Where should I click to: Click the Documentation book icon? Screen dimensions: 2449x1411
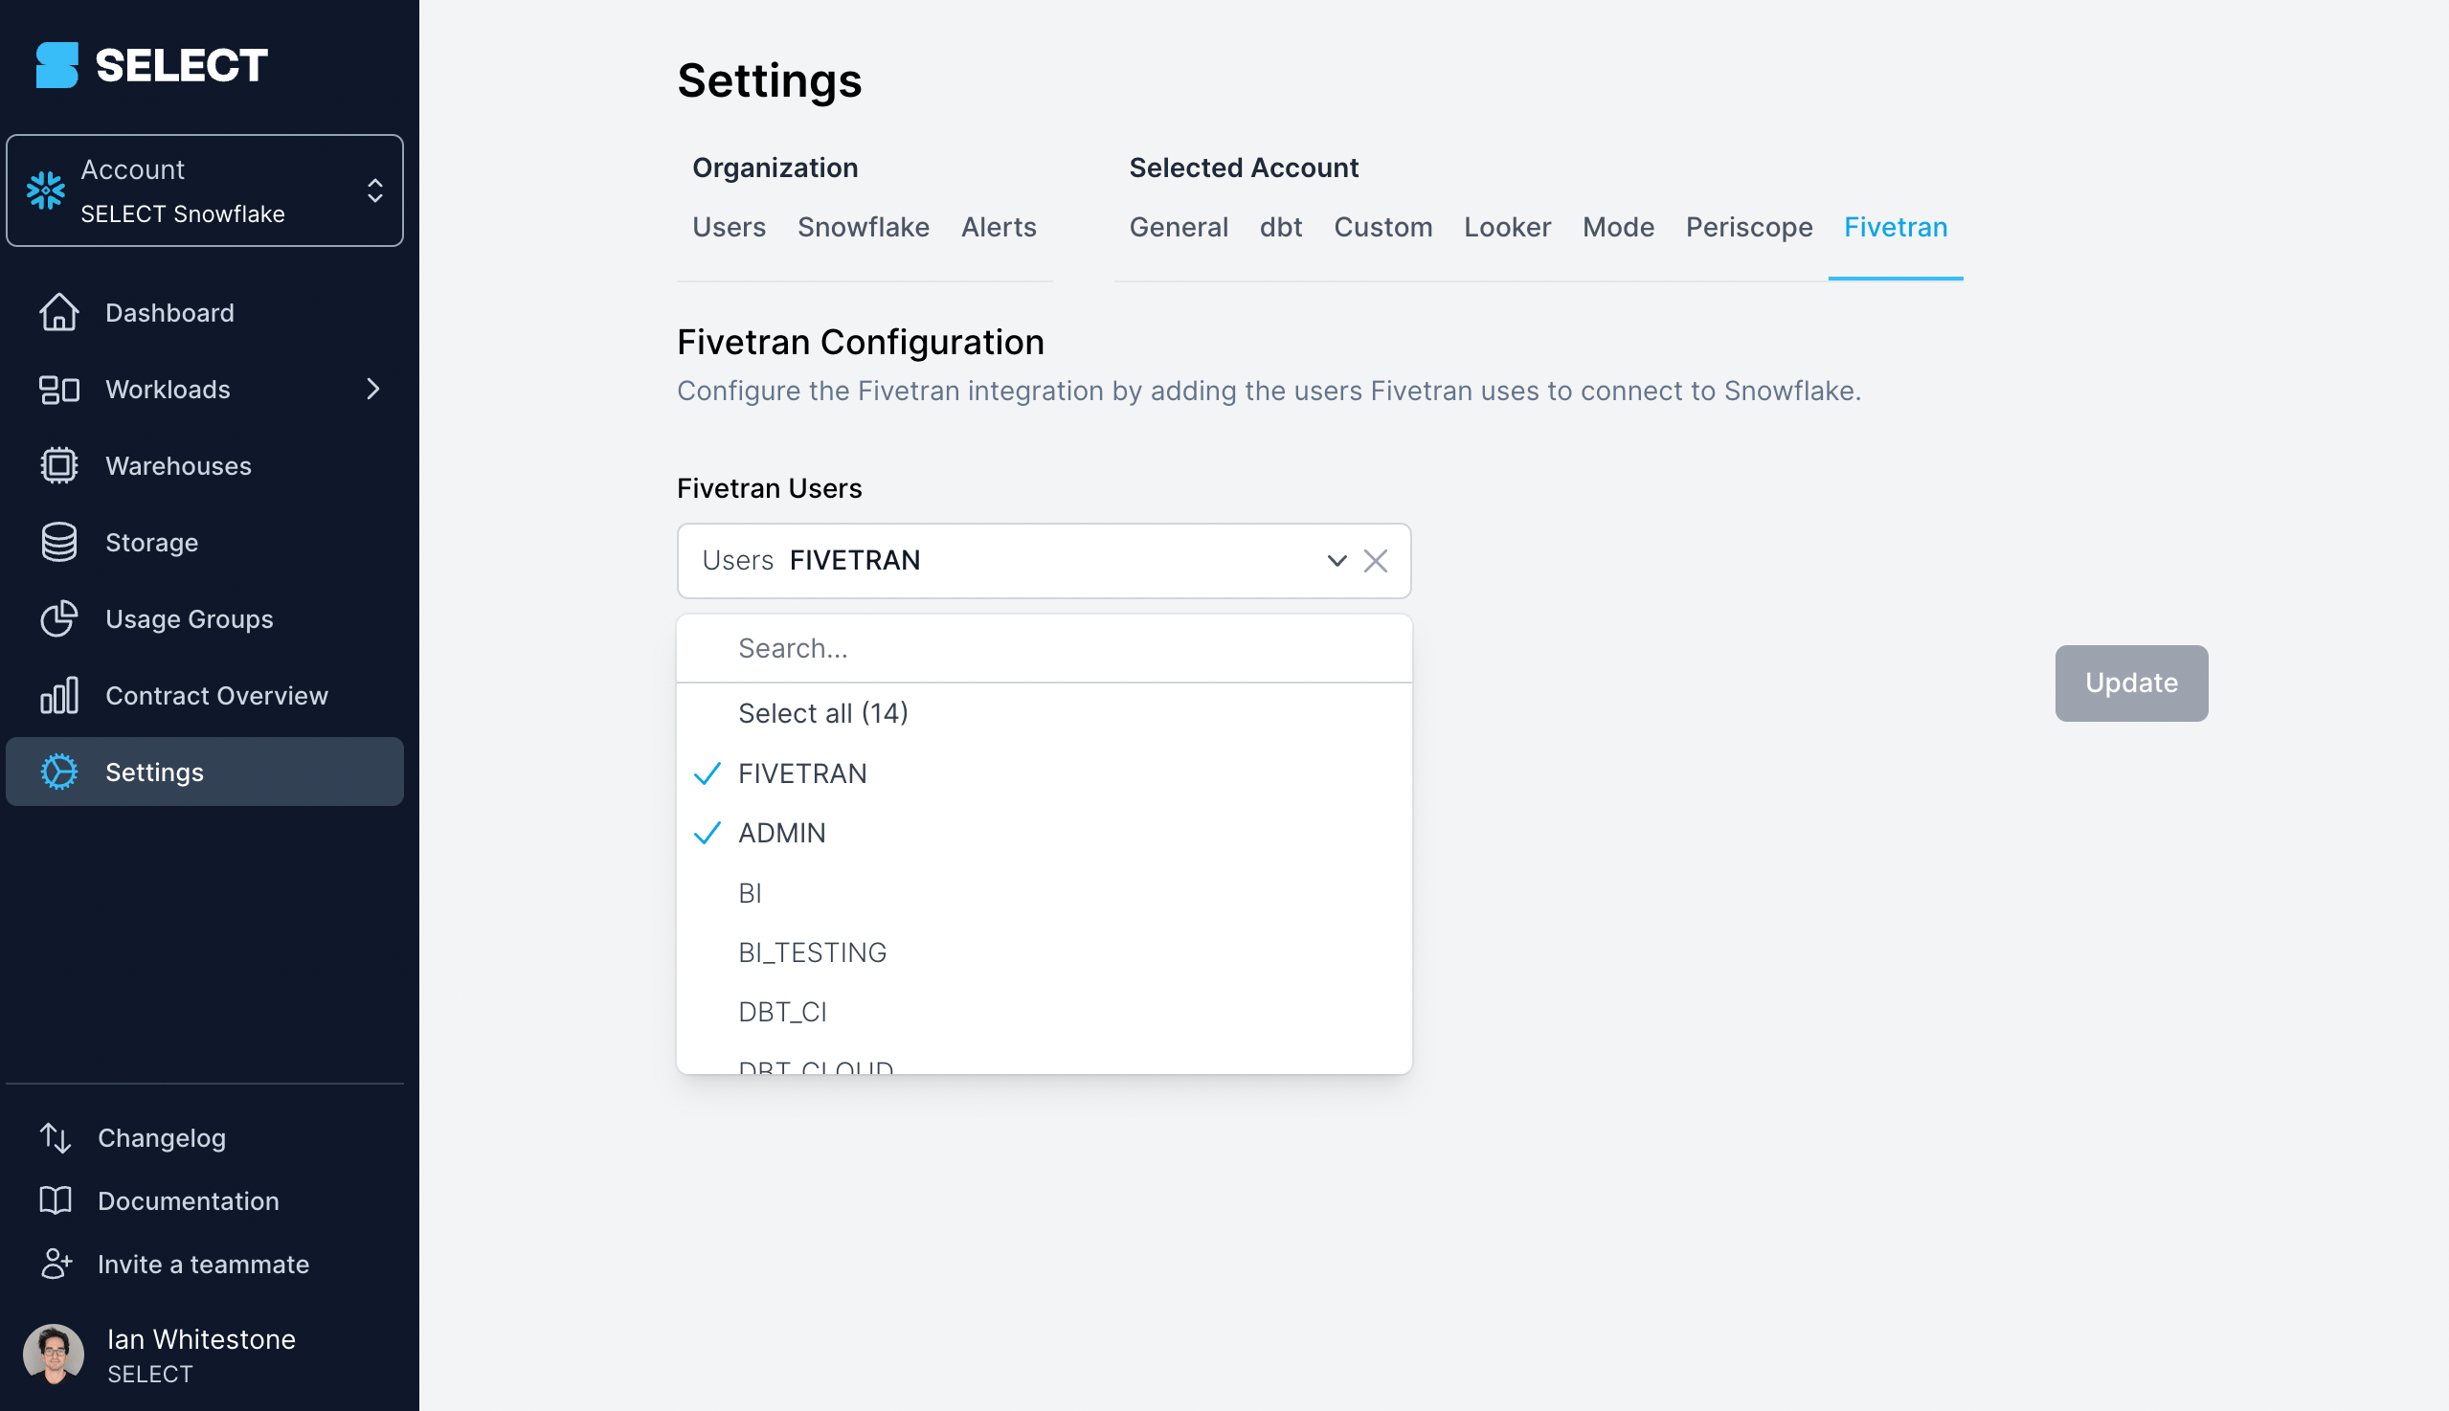point(56,1200)
